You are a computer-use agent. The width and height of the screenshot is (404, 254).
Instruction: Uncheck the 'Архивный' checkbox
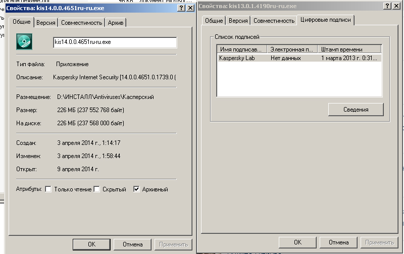[x=136, y=189]
